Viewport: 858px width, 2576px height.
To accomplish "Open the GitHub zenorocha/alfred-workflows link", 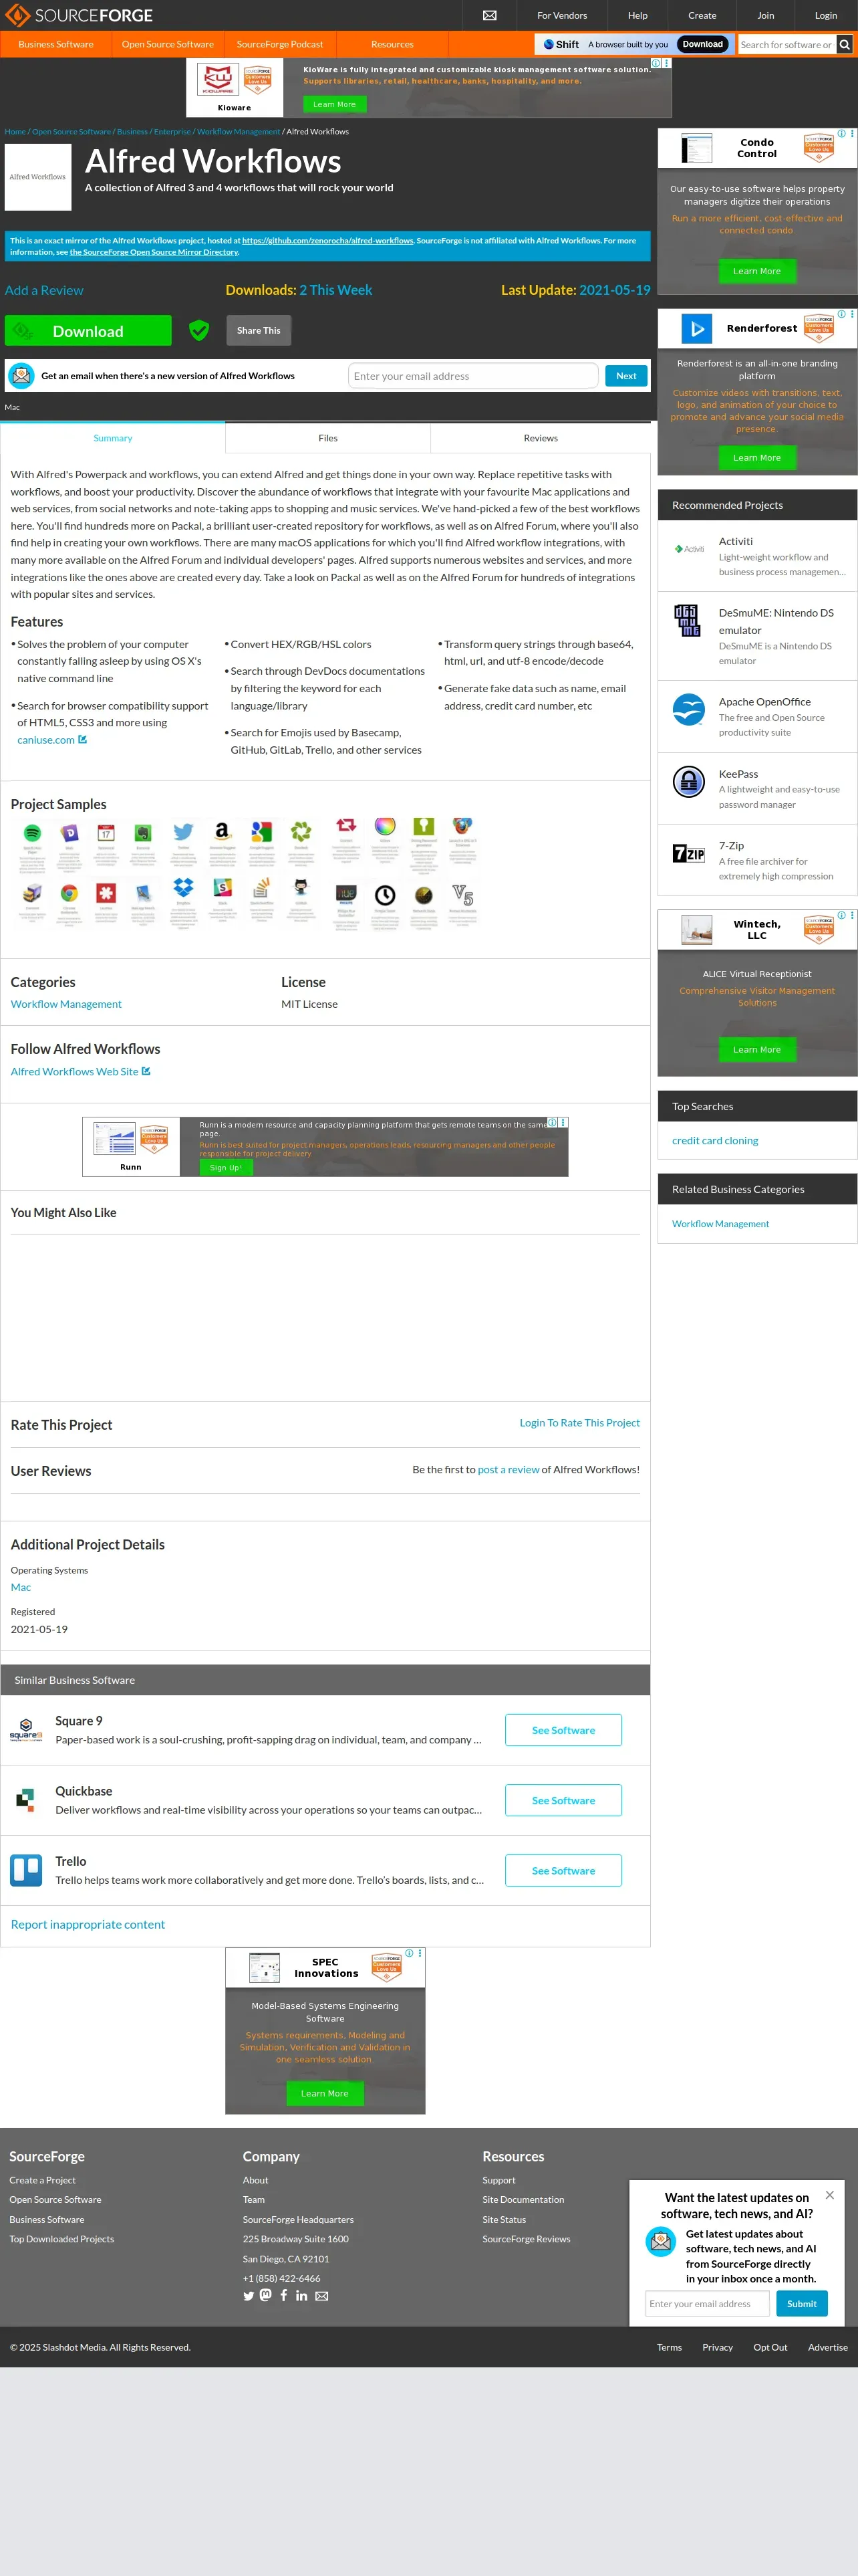I will (327, 240).
